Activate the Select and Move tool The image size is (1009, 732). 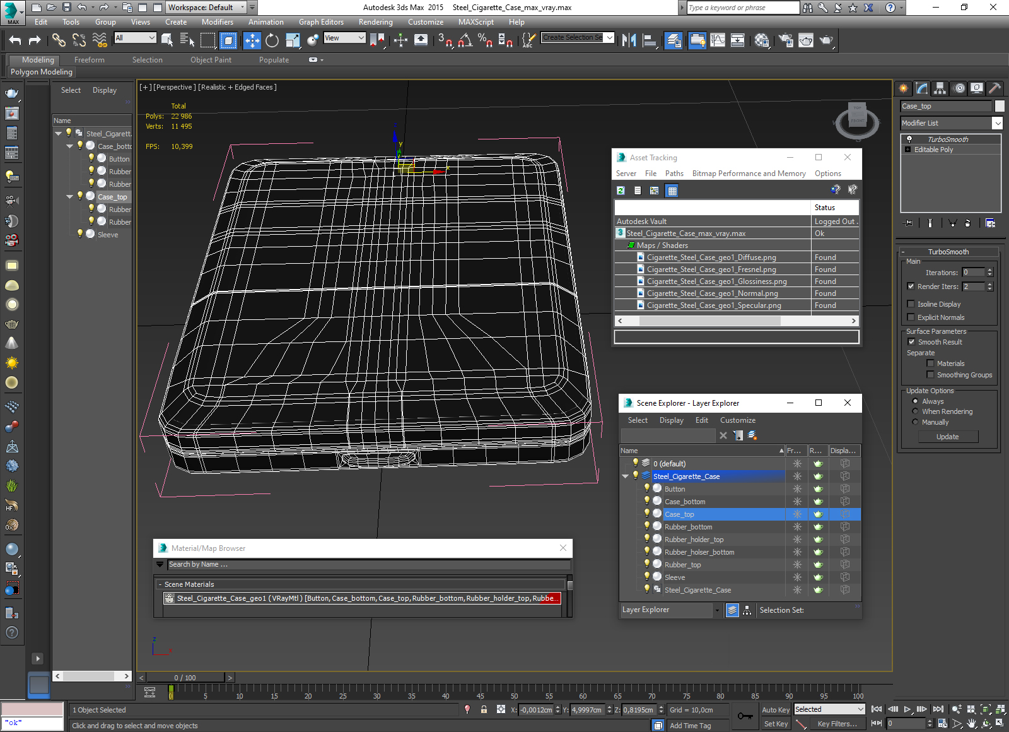point(252,40)
